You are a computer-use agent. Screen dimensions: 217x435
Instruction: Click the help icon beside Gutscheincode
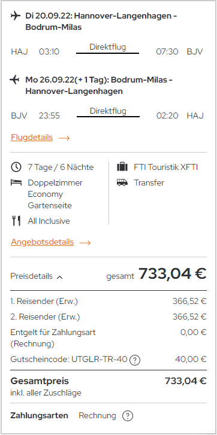(x=135, y=360)
